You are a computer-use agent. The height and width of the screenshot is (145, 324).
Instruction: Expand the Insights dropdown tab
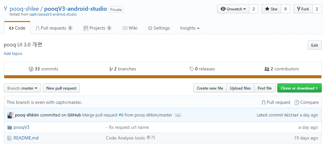click(190, 28)
